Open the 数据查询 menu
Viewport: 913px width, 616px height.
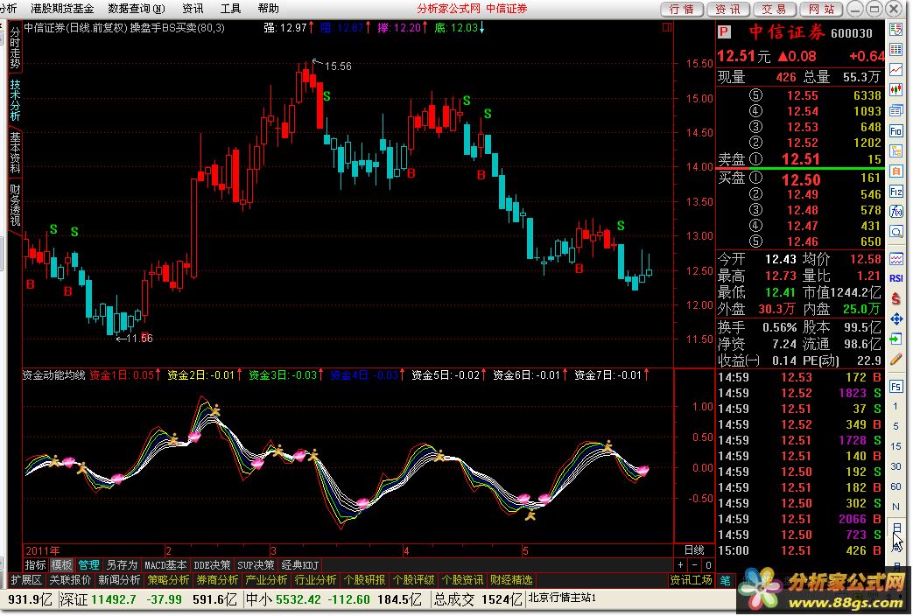coord(137,9)
